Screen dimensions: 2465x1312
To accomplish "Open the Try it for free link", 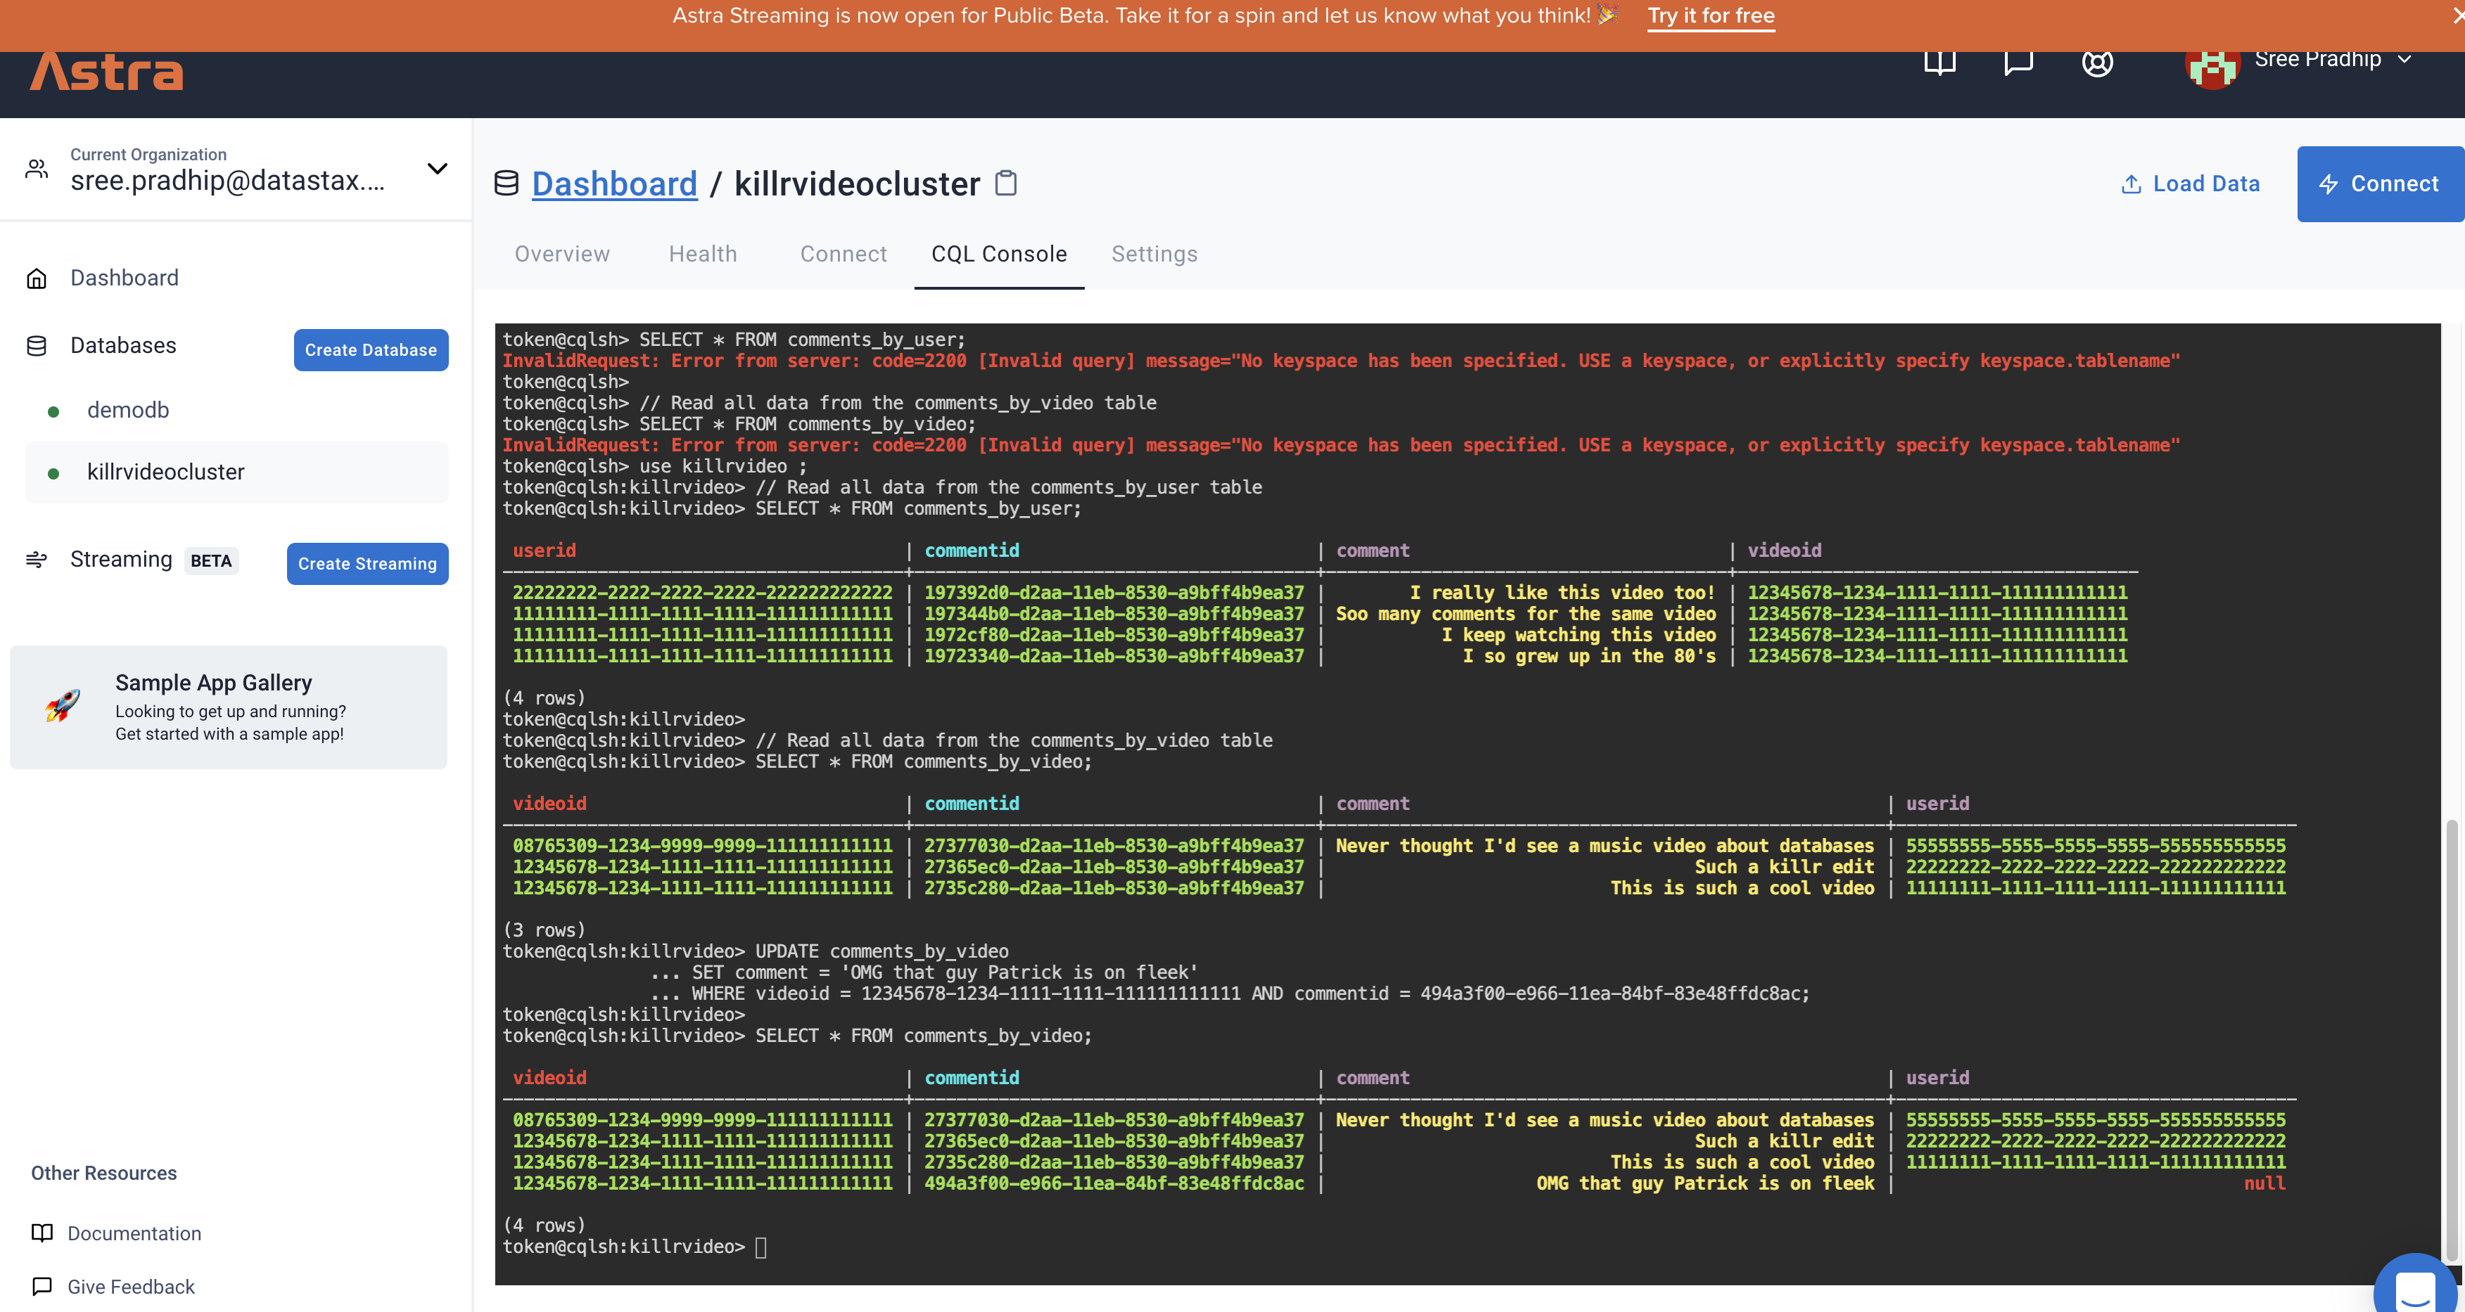I will click(x=1711, y=15).
